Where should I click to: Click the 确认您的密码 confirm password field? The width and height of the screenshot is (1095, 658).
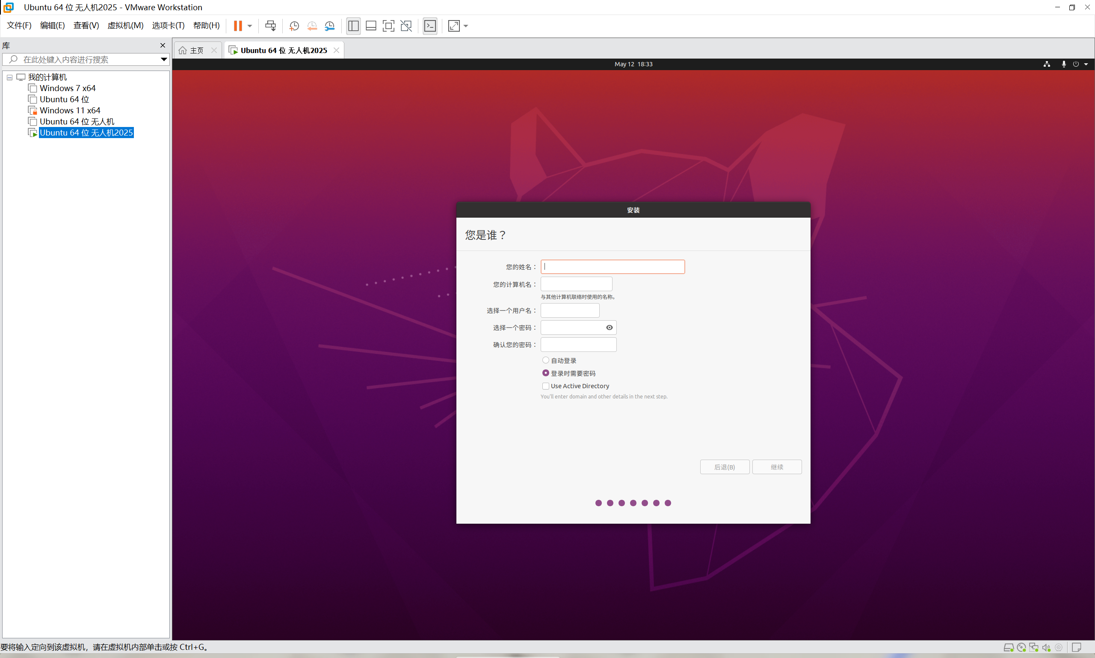point(578,345)
